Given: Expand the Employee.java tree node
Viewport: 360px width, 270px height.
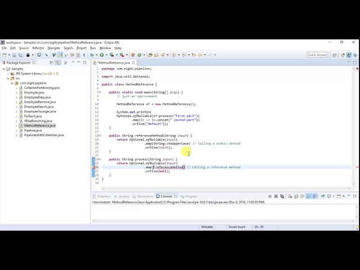Looking at the screenshot, I should 16,92.
